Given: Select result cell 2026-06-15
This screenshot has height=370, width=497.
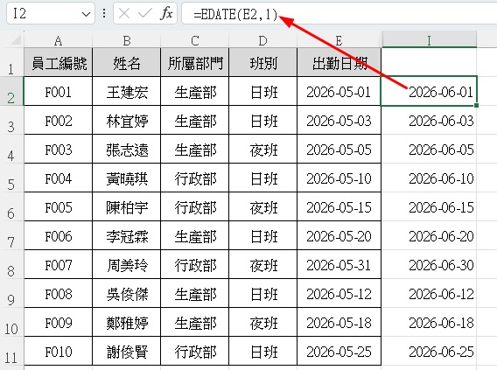Looking at the screenshot, I should 429,206.
